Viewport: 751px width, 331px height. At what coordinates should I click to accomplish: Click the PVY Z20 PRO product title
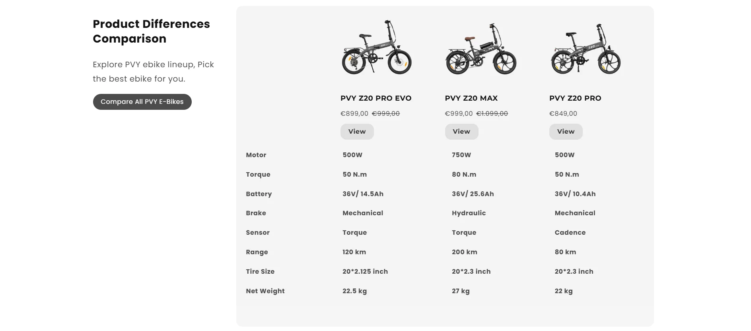(575, 98)
